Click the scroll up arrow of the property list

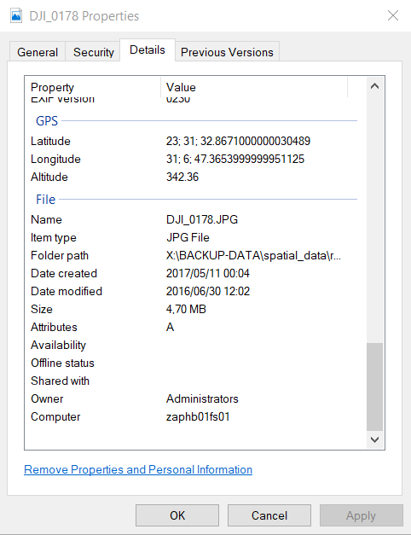point(374,86)
